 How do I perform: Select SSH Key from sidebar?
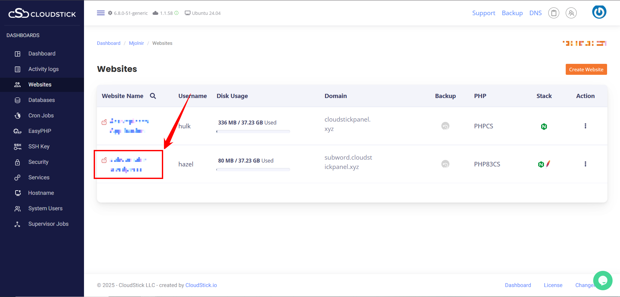coord(39,146)
